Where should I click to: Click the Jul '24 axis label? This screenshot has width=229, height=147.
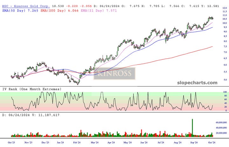[161, 143]
